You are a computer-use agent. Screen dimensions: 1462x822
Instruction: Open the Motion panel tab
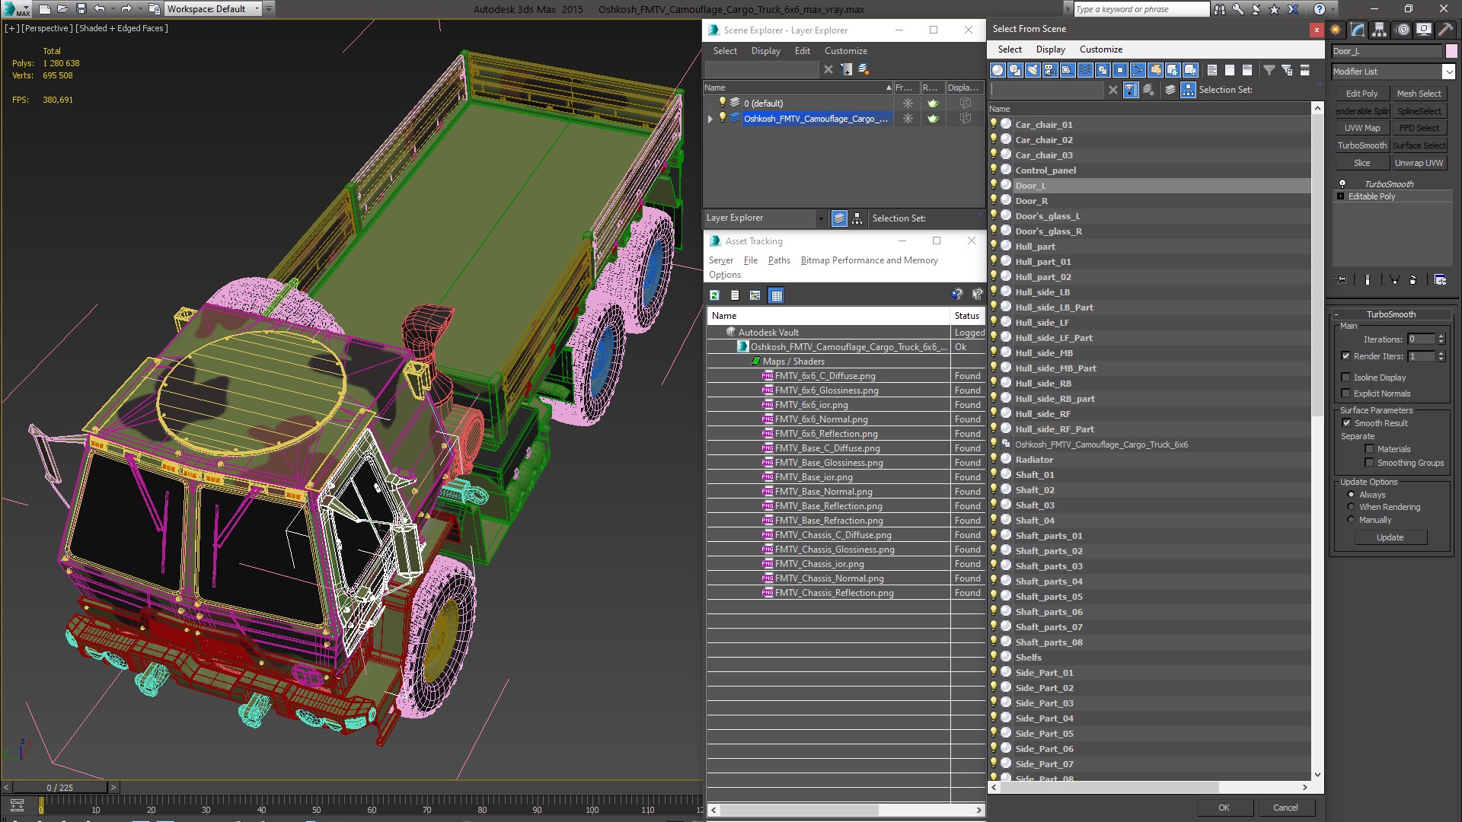(x=1403, y=30)
